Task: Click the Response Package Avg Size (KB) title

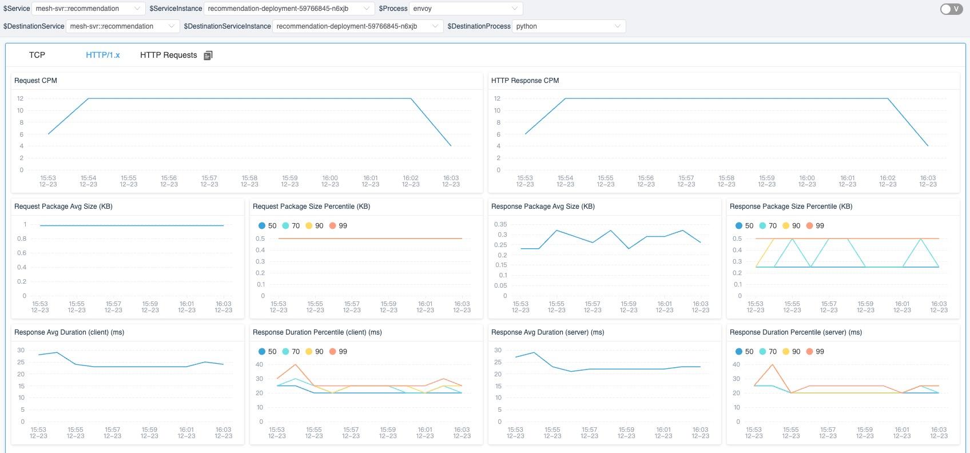Action: click(543, 206)
